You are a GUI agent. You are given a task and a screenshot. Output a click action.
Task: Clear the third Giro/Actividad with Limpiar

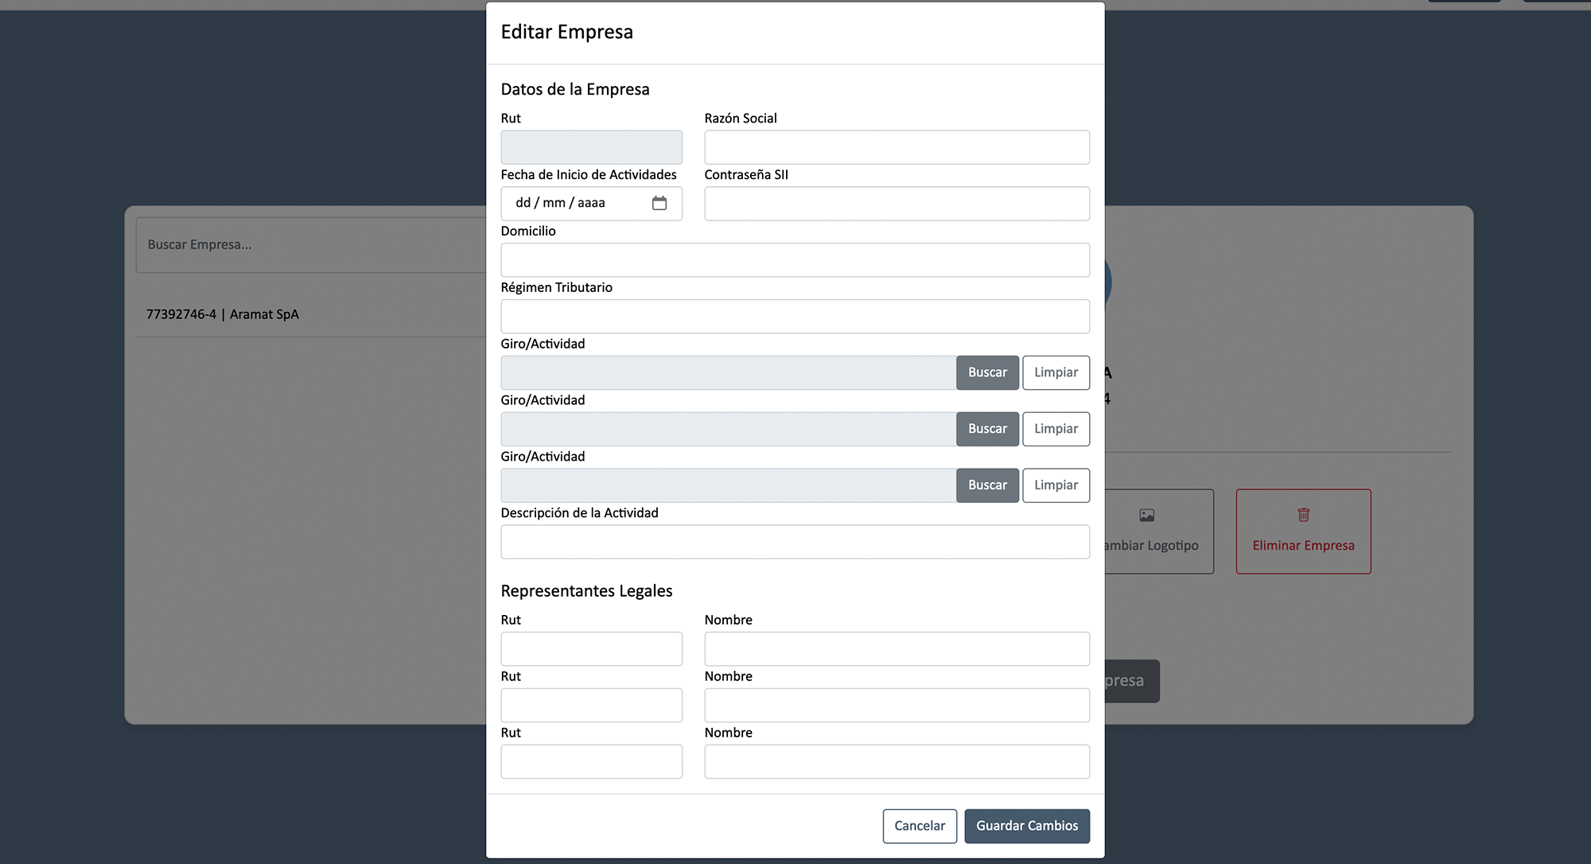click(x=1056, y=485)
